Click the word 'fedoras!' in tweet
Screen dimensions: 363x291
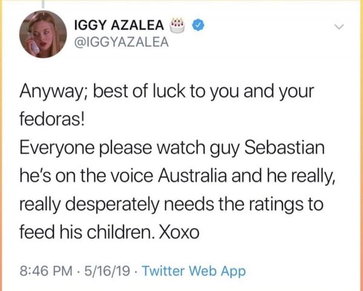point(52,119)
